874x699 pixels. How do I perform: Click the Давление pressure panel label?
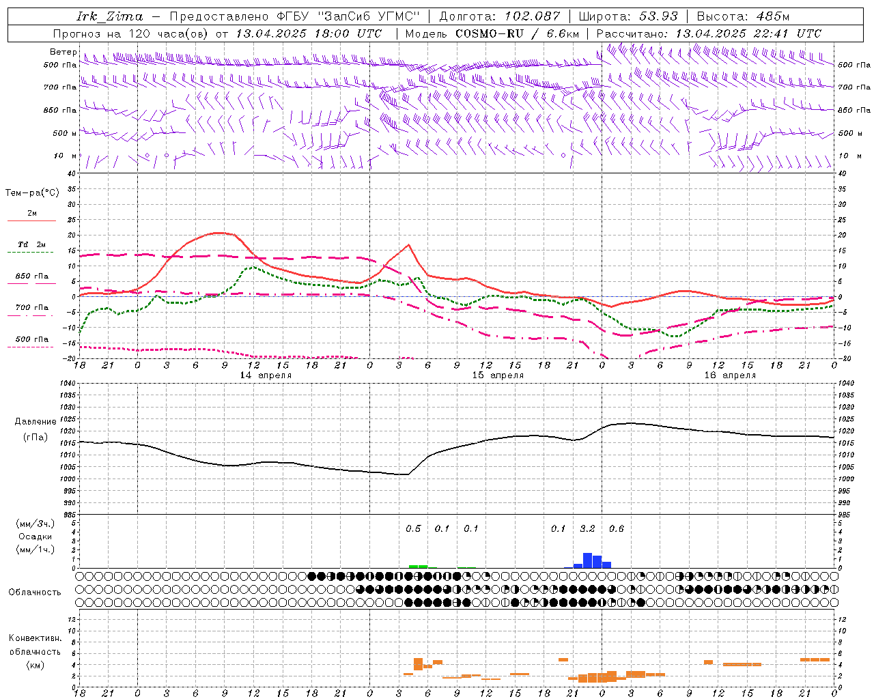[x=36, y=422]
